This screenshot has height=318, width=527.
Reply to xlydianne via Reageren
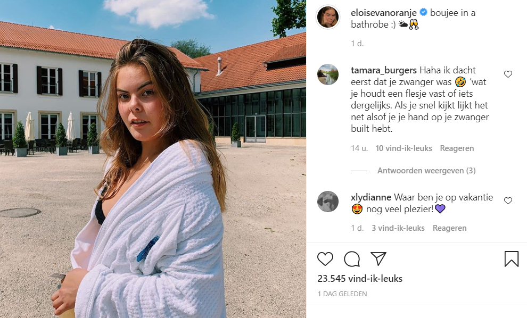tap(449, 228)
